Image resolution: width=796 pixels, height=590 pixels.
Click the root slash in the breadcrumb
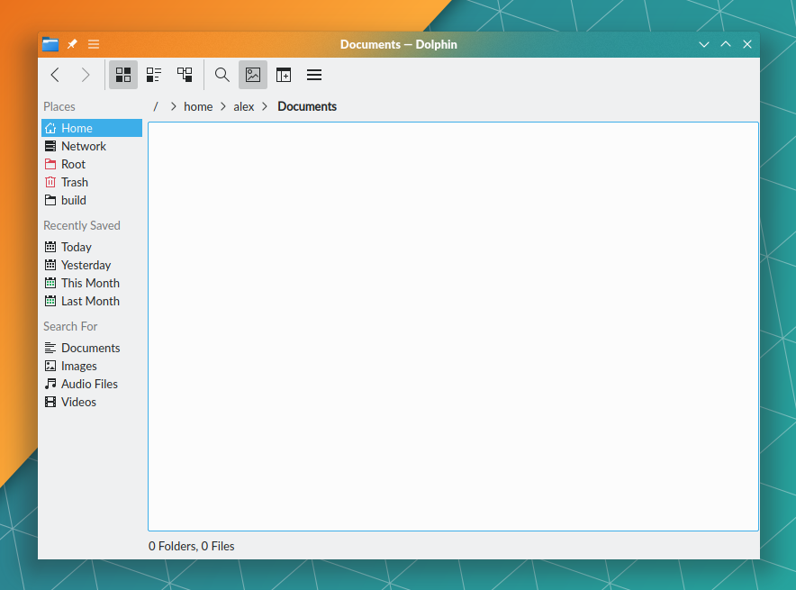[x=156, y=106]
